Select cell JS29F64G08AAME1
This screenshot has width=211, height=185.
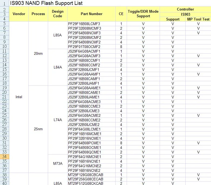[91, 88]
